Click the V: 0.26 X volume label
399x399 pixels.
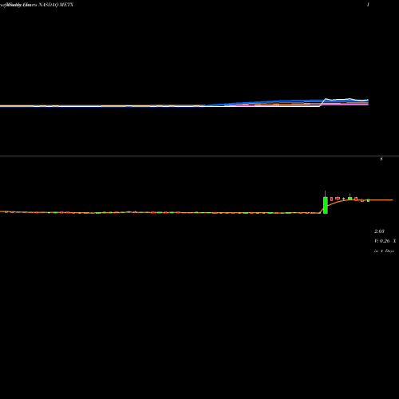(x=385, y=241)
